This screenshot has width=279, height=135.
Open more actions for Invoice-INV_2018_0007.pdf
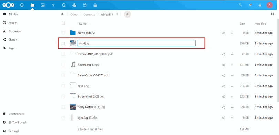232,54
